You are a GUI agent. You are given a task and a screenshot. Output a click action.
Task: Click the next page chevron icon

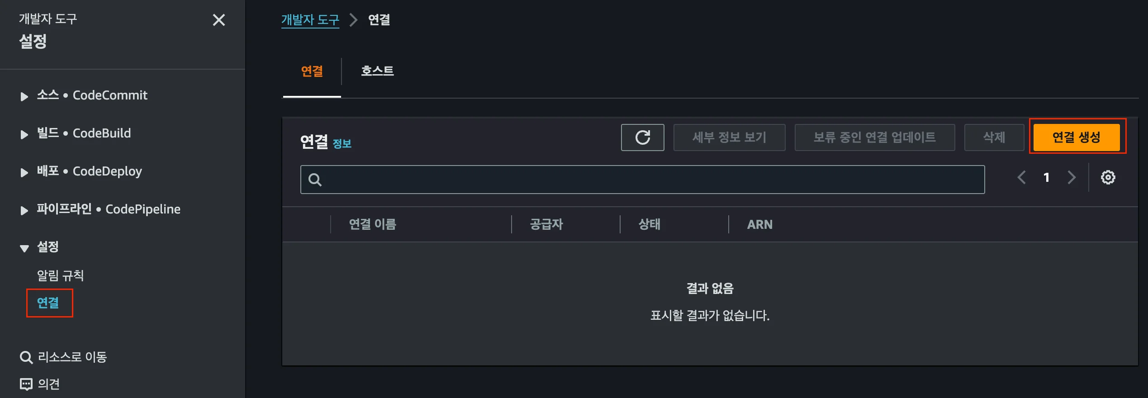click(x=1071, y=177)
